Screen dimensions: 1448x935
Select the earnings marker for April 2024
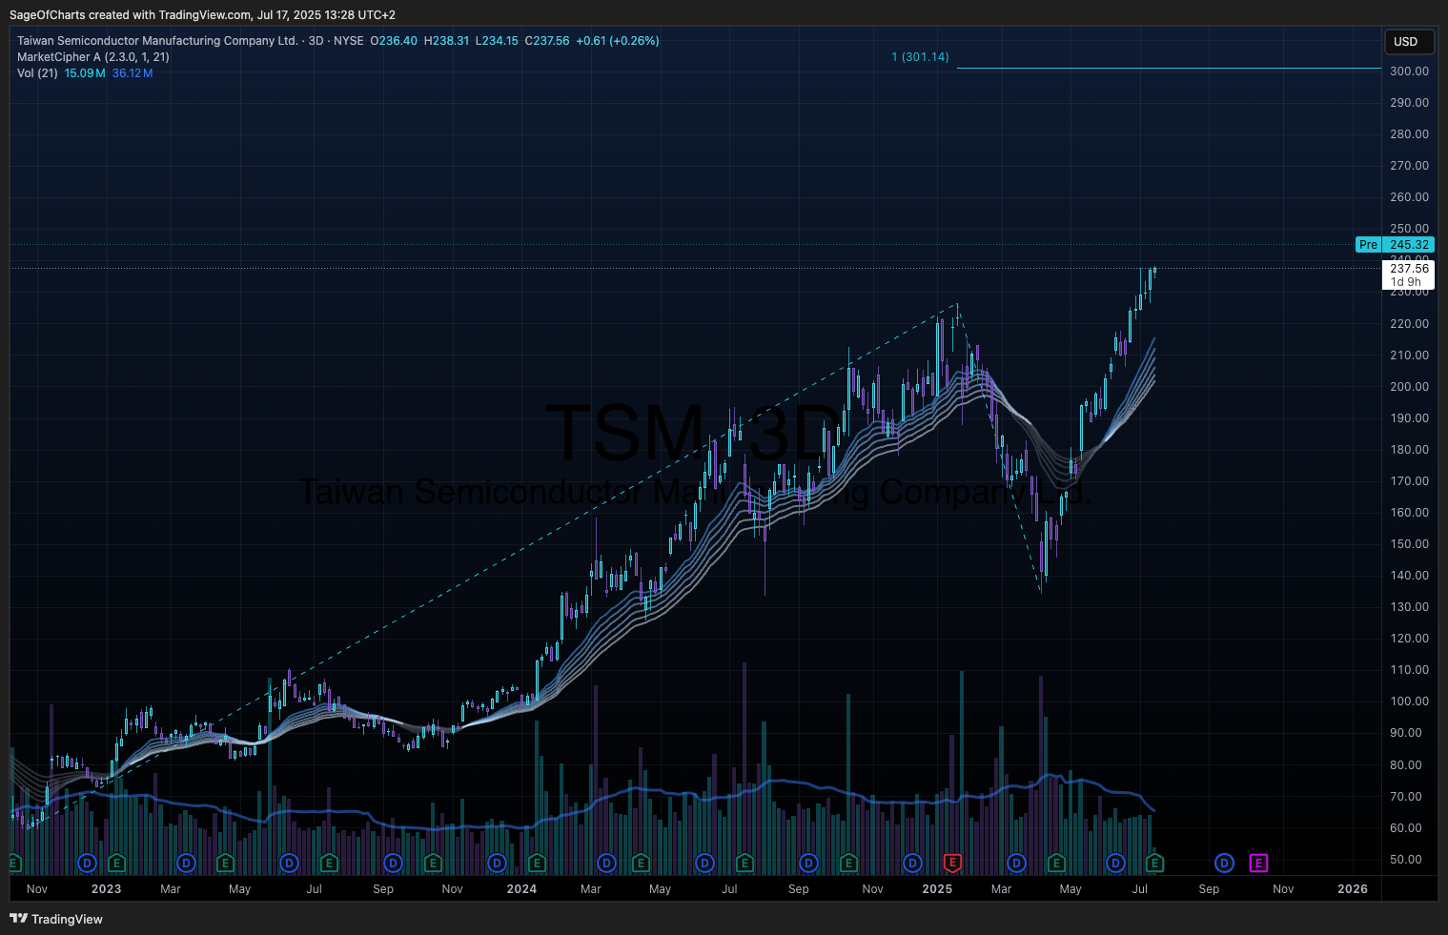641,864
